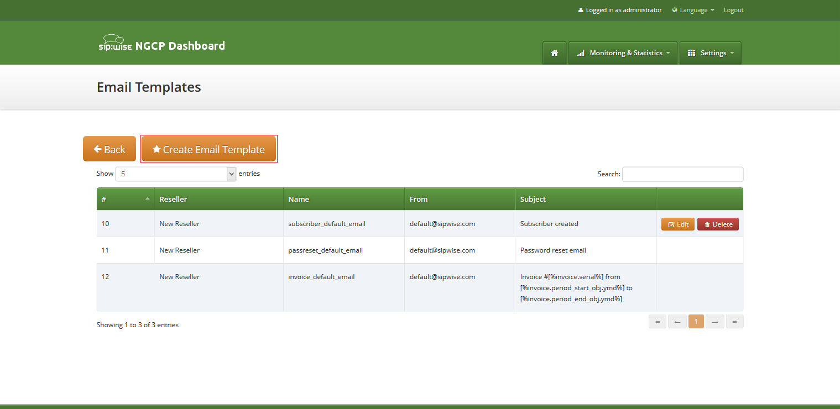Expand the Language dropdown
The image size is (840, 409).
tap(693, 9)
